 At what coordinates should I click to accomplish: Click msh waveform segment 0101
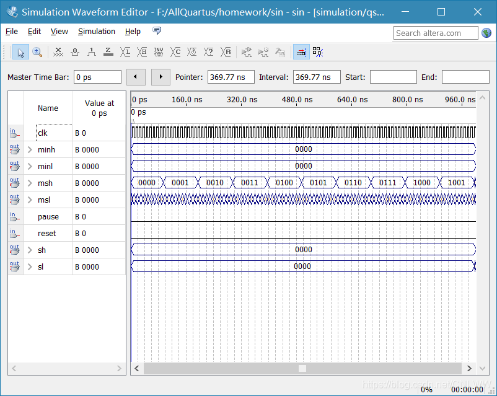[319, 183]
